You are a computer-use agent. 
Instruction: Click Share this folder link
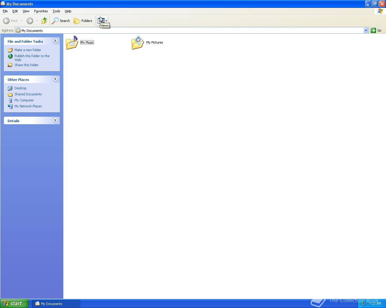click(27, 65)
